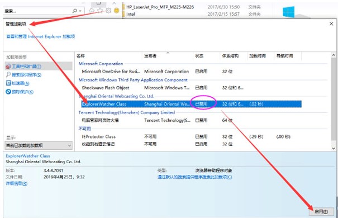
Task: Select the Shockwave Flash Object row
Action: tap(192, 88)
